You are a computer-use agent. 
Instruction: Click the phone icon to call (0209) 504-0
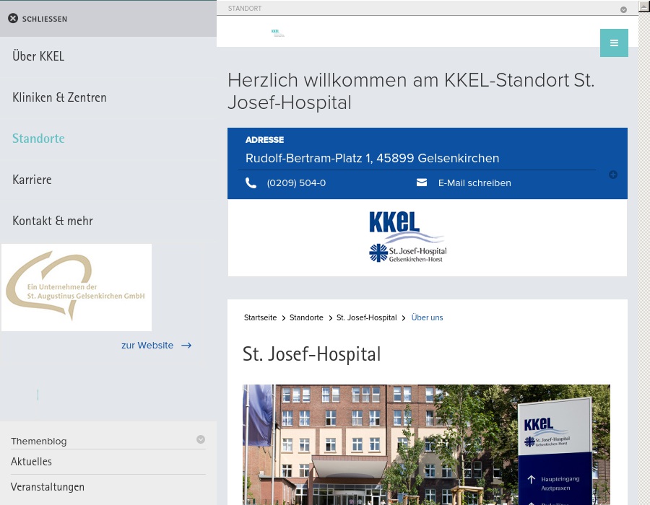coord(251,183)
